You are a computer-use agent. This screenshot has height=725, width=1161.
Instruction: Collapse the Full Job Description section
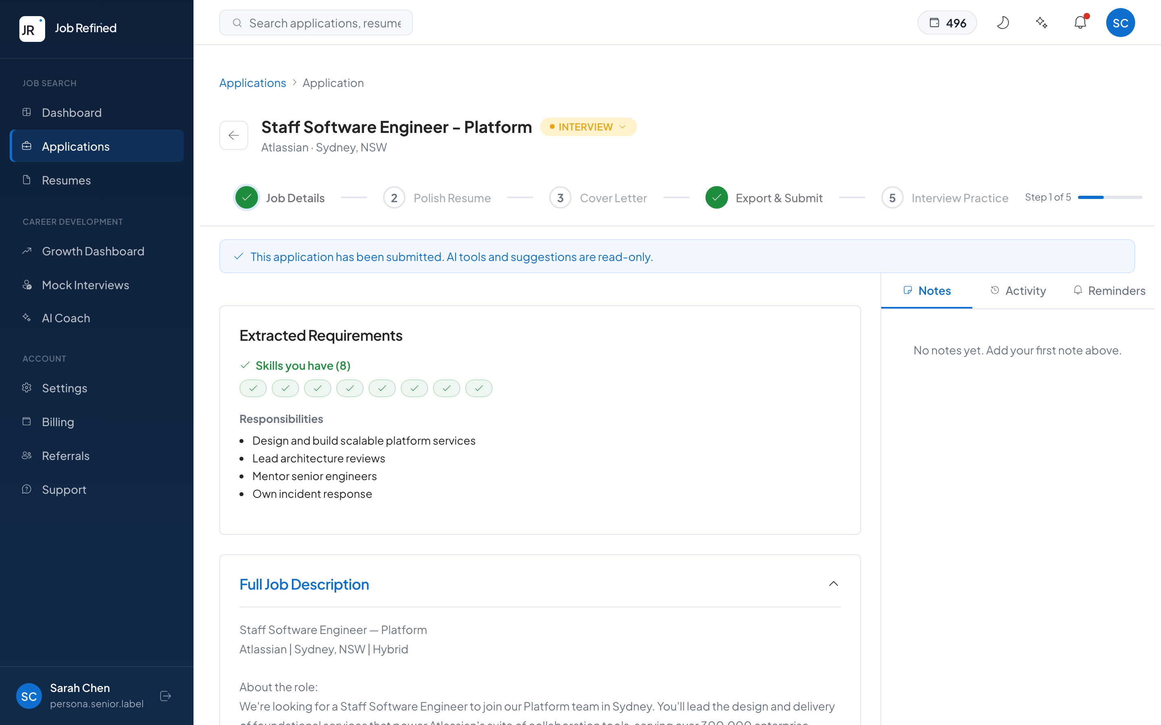(833, 584)
